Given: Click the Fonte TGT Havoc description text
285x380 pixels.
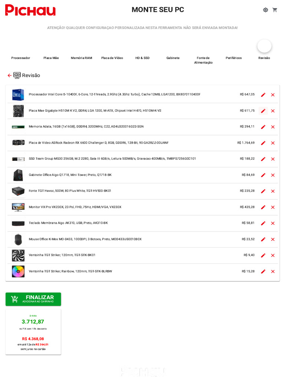Looking at the screenshot, I should tap(70, 191).
